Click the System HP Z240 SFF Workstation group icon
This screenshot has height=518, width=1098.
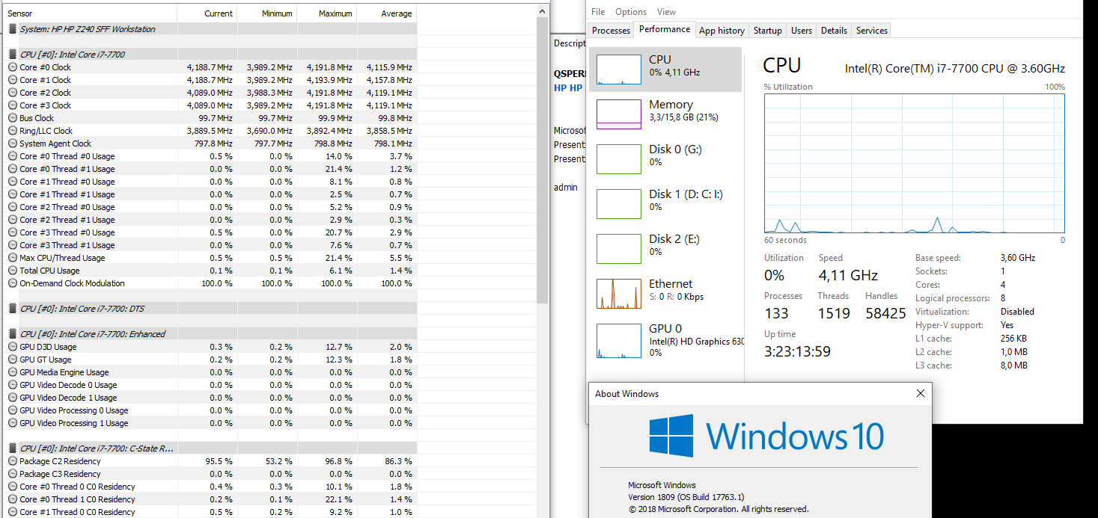(x=13, y=29)
